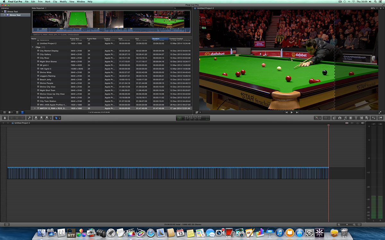
Task: Open the Generators browser
Action: (361, 118)
